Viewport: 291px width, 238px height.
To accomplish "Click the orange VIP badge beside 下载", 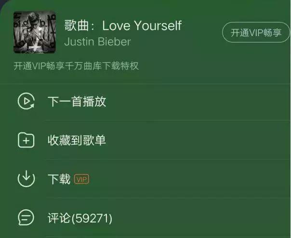I will [x=81, y=179].
